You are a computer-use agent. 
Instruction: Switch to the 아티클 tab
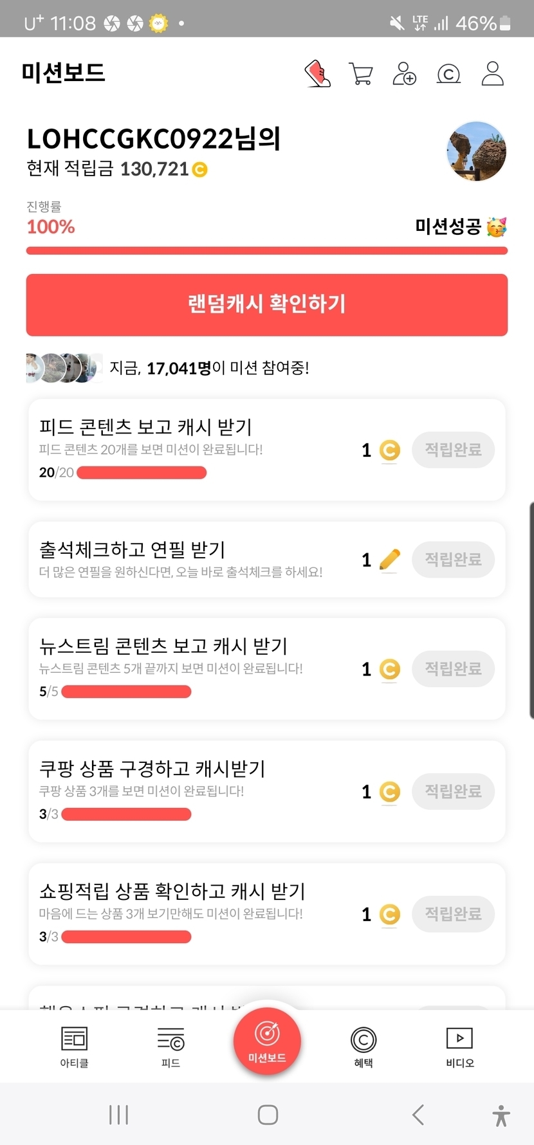tap(74, 1046)
